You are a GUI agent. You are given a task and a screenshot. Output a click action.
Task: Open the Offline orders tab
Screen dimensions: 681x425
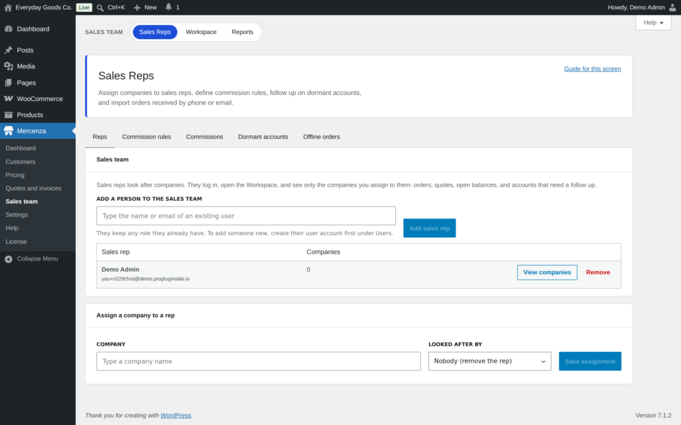321,137
